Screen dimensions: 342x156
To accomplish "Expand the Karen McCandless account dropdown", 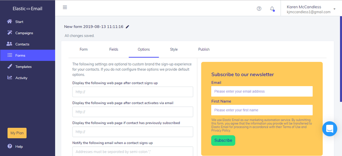I will coord(334,9).
